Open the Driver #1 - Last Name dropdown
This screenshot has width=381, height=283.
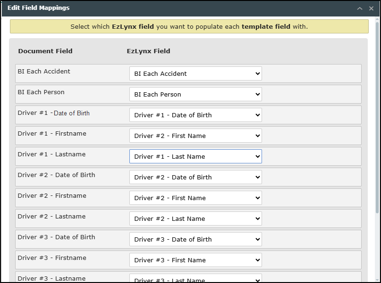click(195, 156)
